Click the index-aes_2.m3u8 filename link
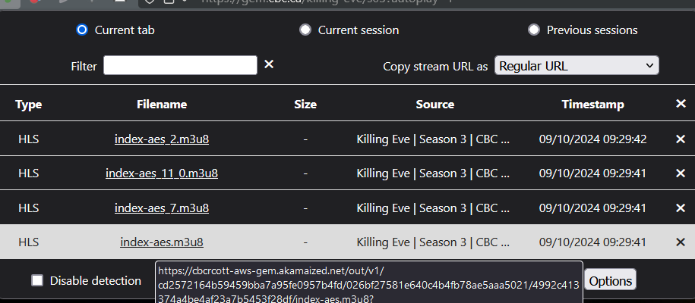 pyautogui.click(x=162, y=139)
